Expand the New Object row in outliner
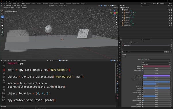Image resolution: width=173 pixels, height=109 pixels. point(121,22)
